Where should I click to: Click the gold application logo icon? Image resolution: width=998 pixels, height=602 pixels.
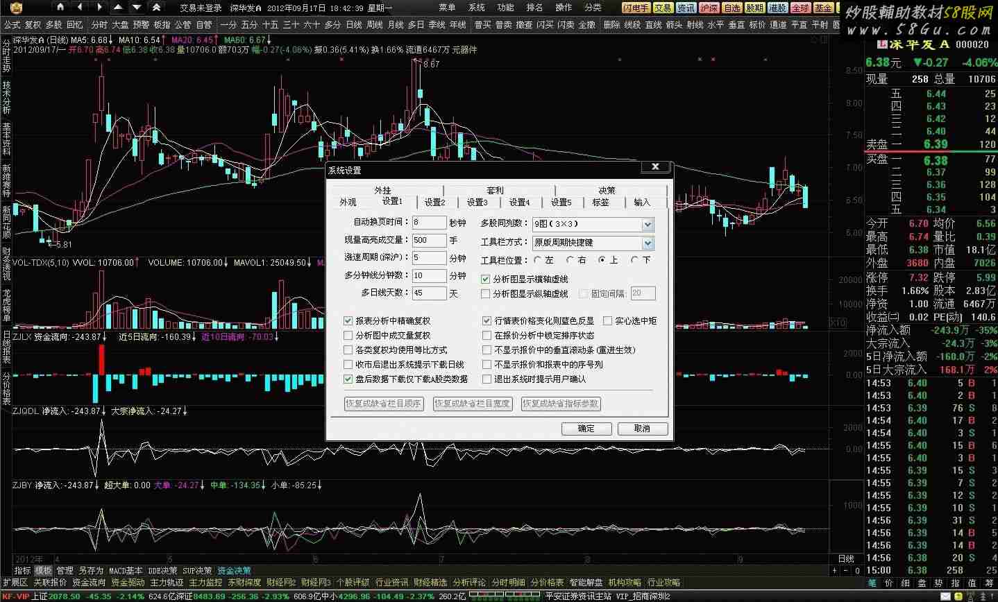(15, 8)
